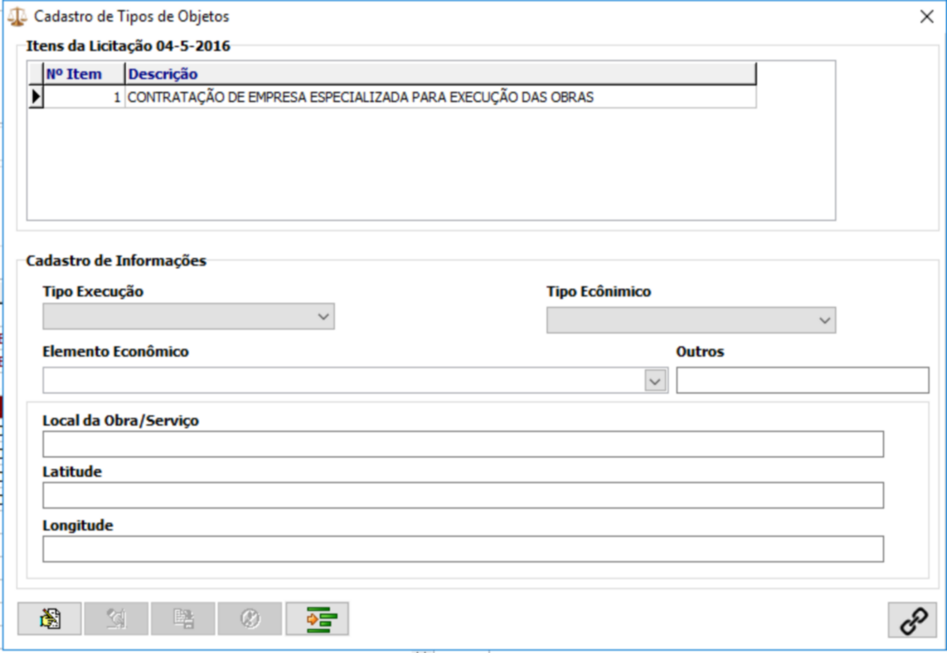Viewport: 947px width, 653px height.
Task: Close the Cadastro de Tipos de Objetos window
Action: click(927, 17)
